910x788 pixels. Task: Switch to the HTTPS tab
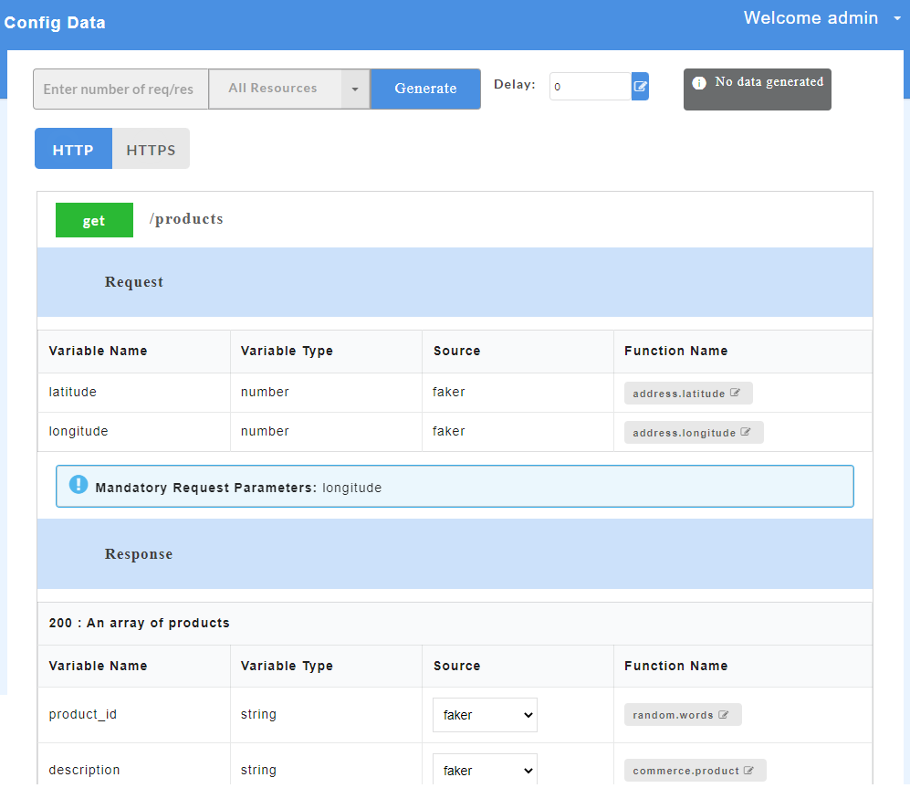click(x=151, y=149)
